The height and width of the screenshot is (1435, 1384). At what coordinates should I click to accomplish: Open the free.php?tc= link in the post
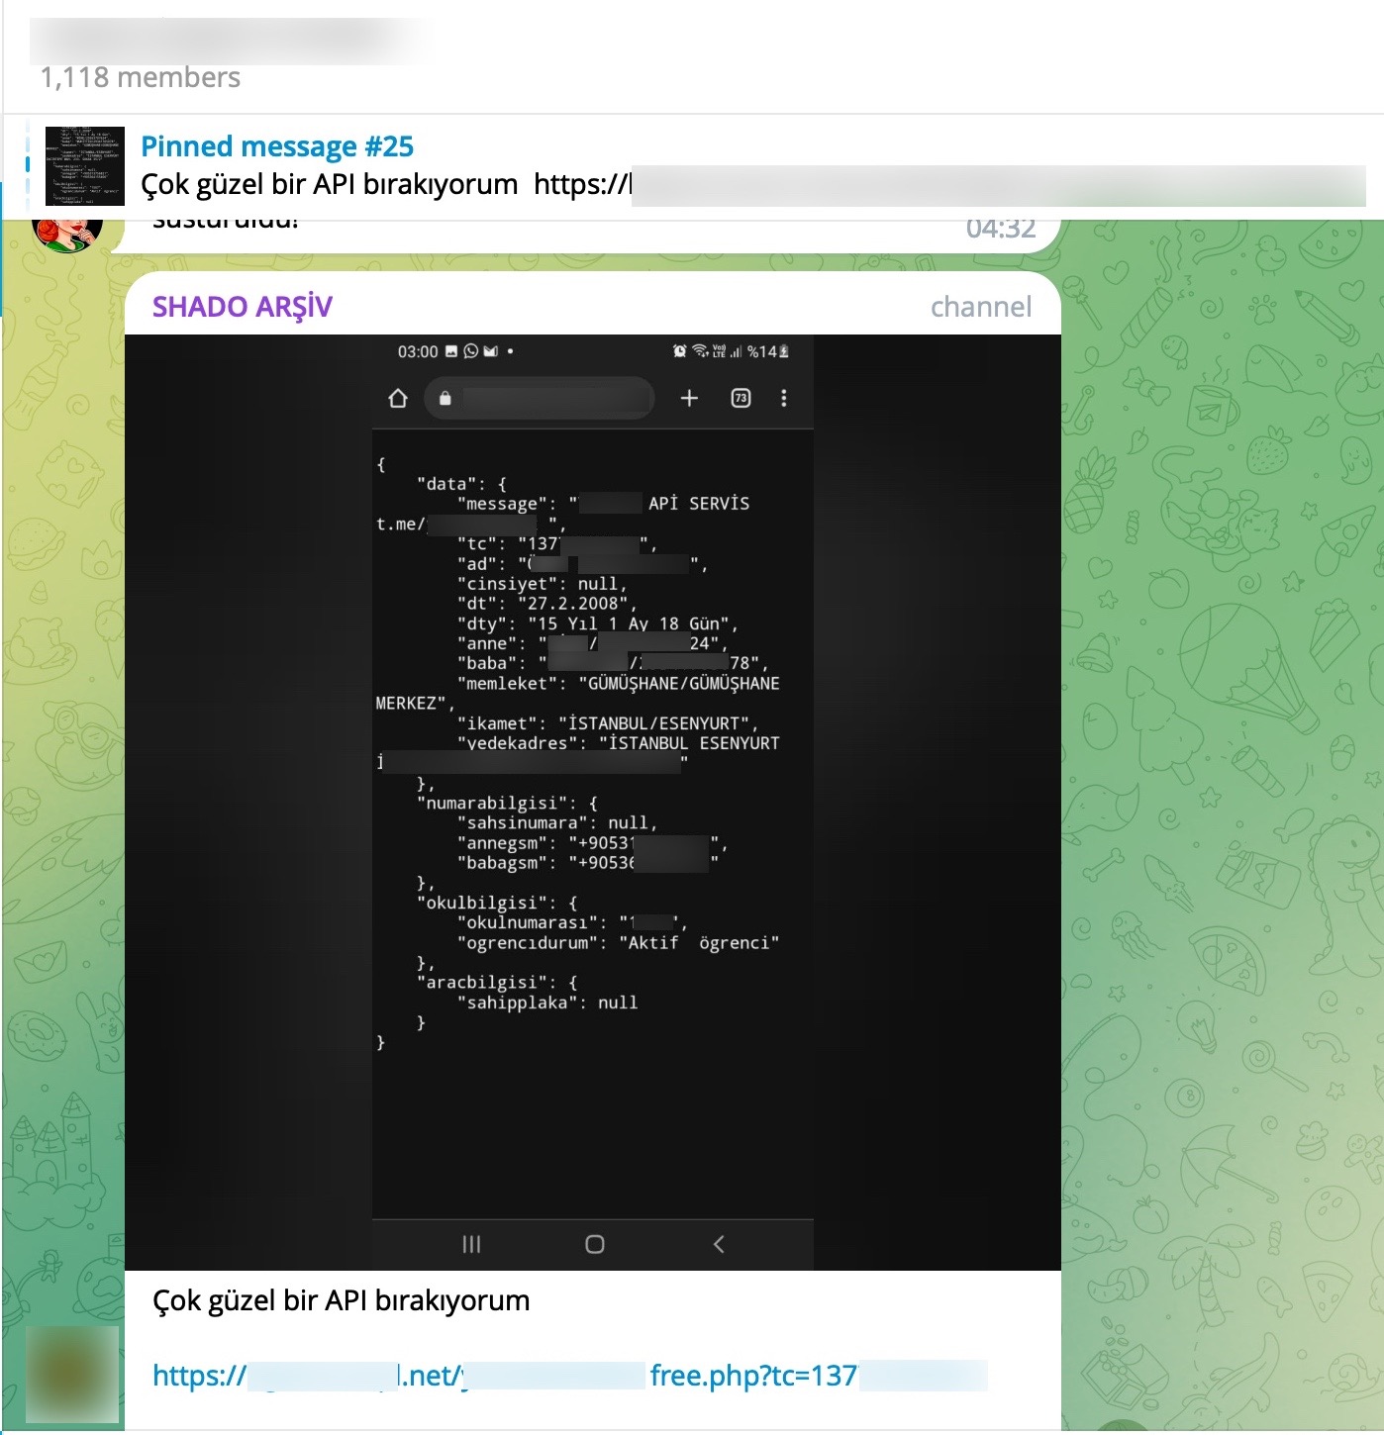pyautogui.click(x=570, y=1376)
